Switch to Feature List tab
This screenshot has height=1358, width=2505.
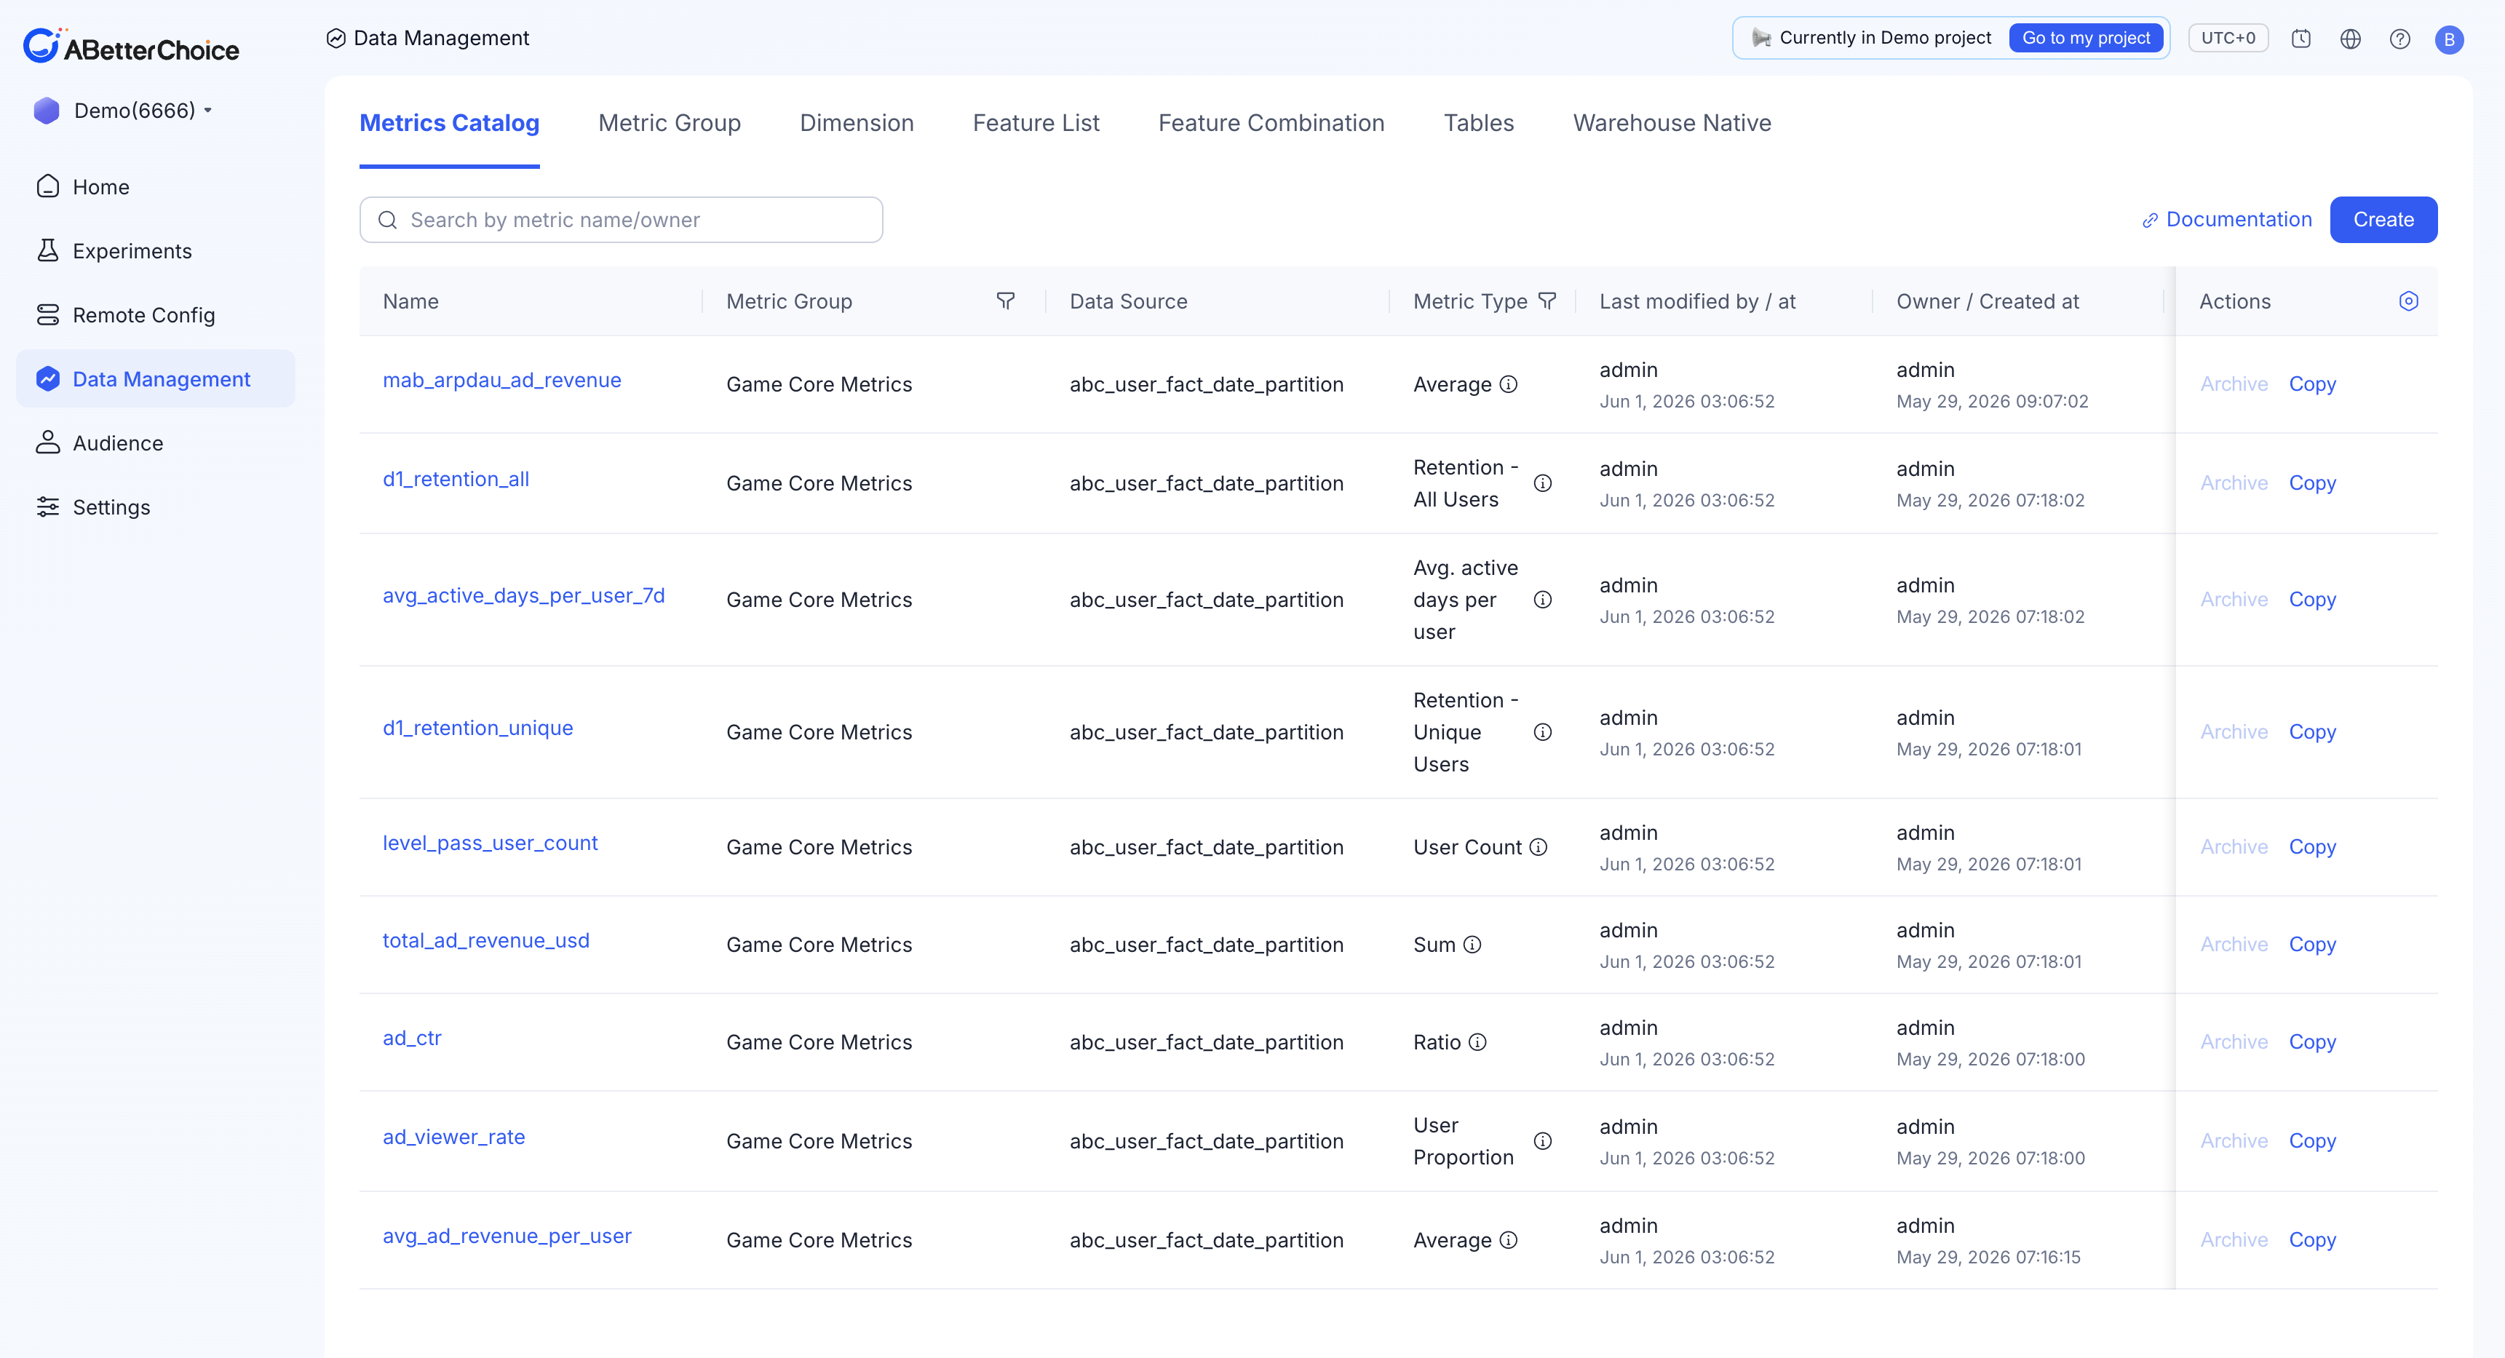tap(1036, 124)
